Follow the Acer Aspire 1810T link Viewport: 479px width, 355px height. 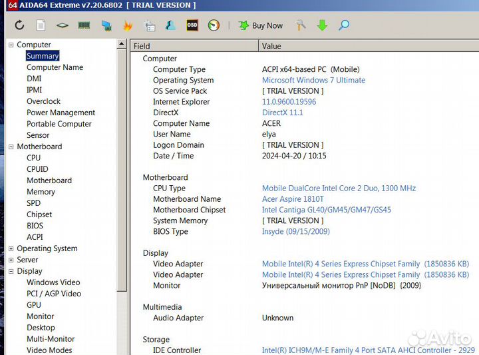(x=293, y=199)
